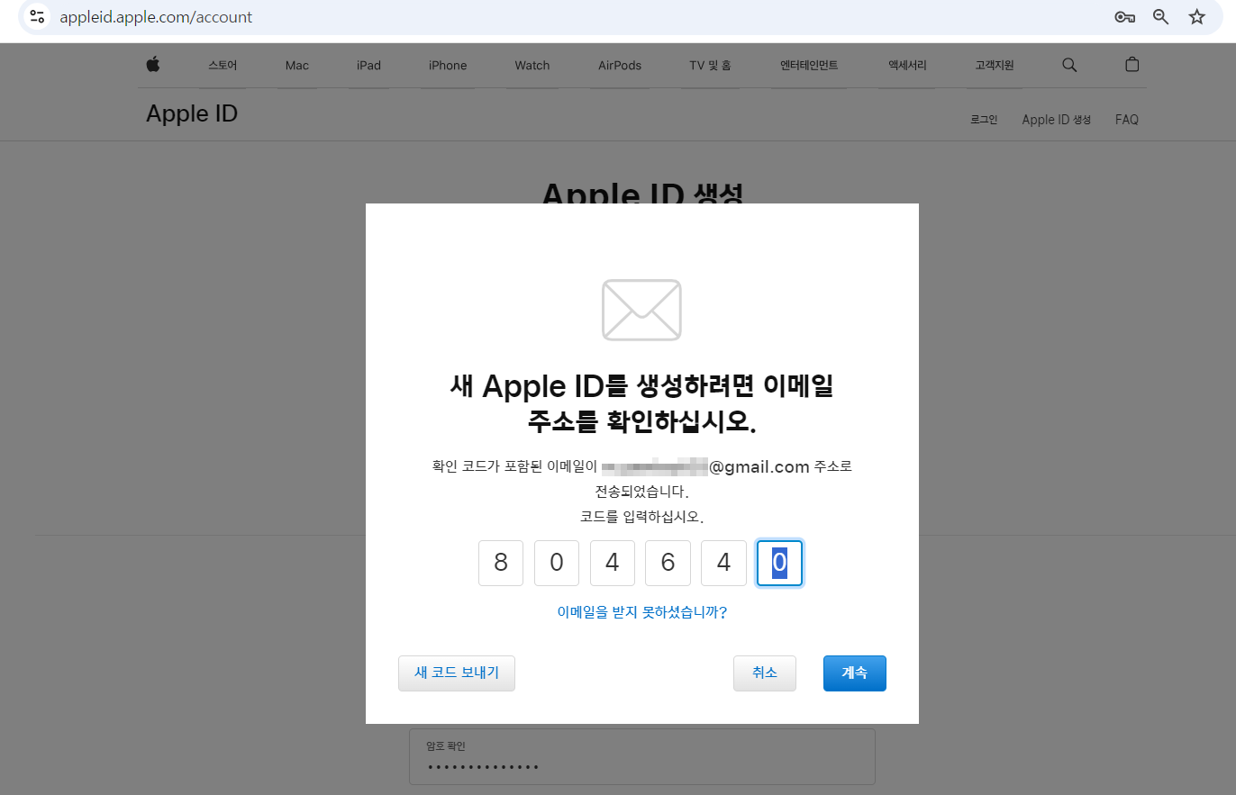1236x795 pixels.
Task: Open the shopping bag icon
Action: click(1132, 65)
